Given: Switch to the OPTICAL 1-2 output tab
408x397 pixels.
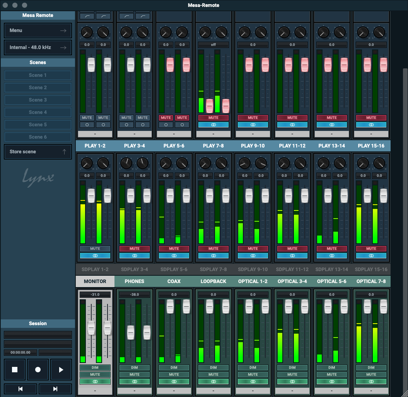Looking at the screenshot, I should [253, 281].
